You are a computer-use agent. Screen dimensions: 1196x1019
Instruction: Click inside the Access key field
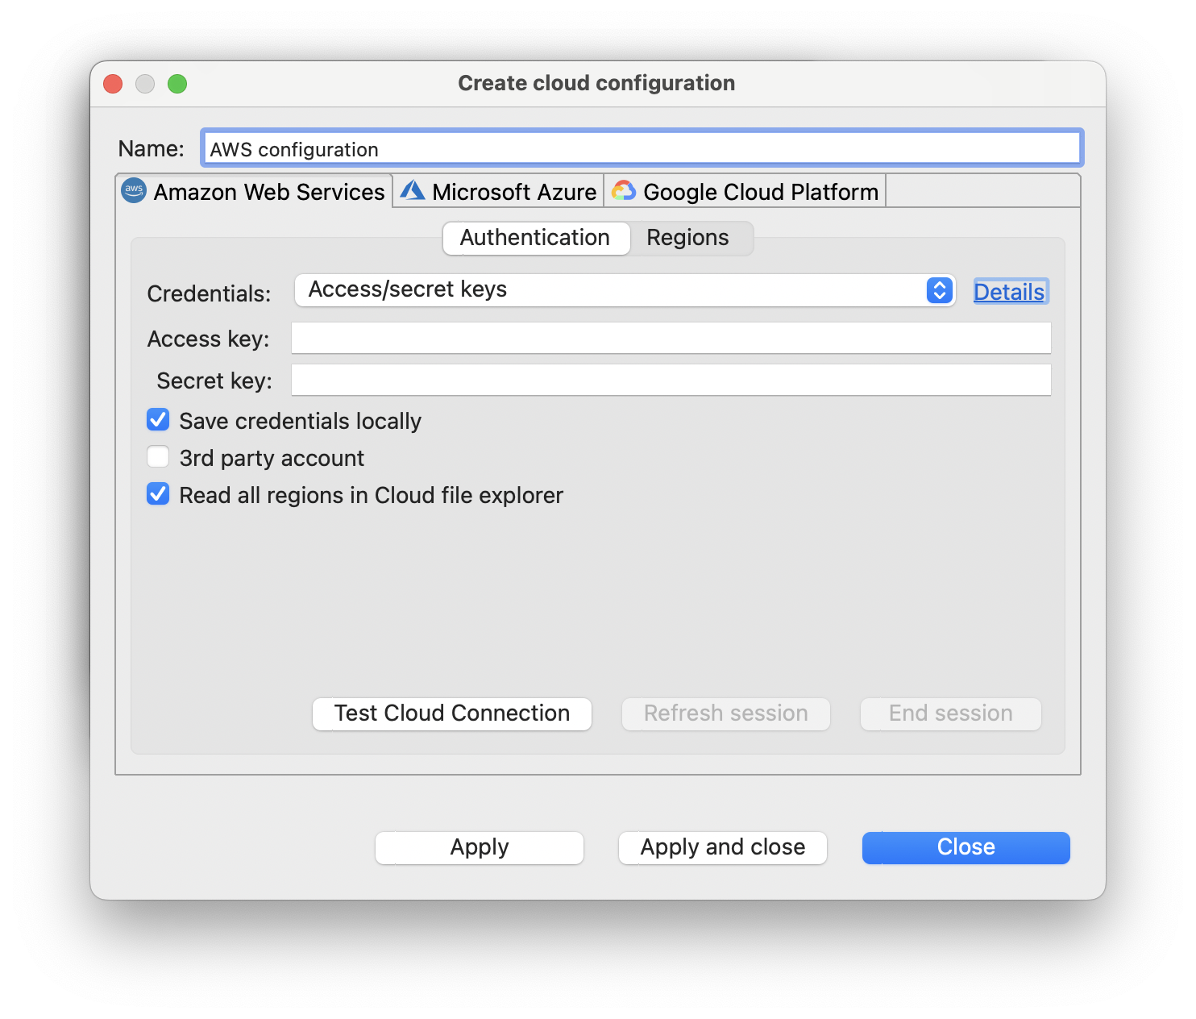671,338
